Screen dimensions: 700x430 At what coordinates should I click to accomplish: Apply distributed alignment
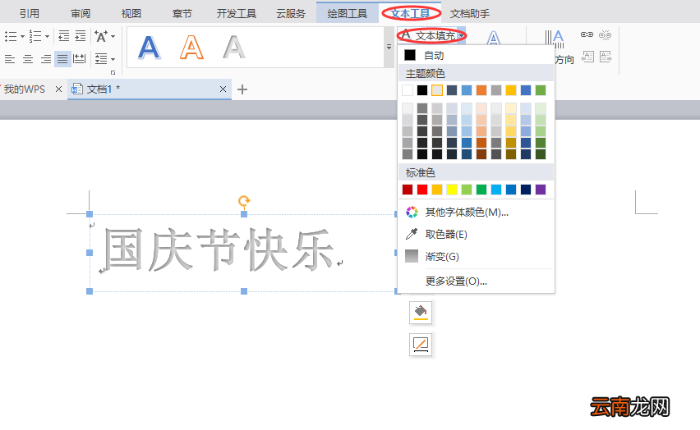pos(80,59)
